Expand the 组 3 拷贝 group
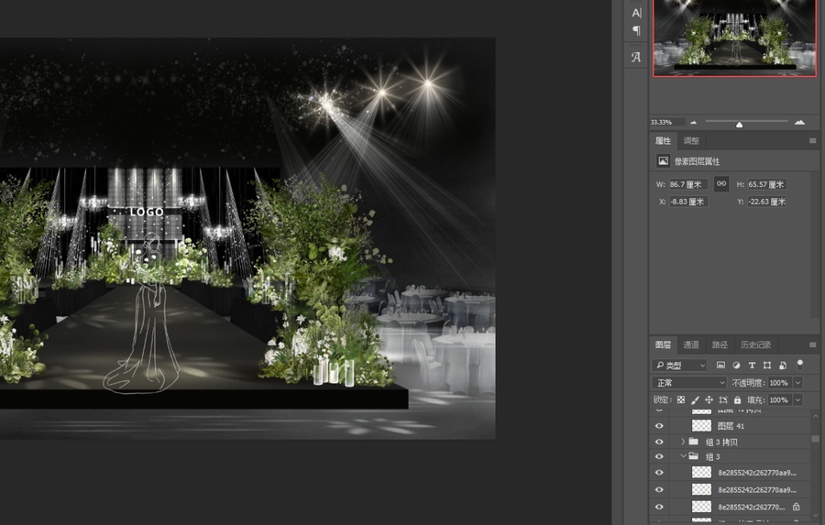Viewport: 825px width, 525px height. point(683,442)
